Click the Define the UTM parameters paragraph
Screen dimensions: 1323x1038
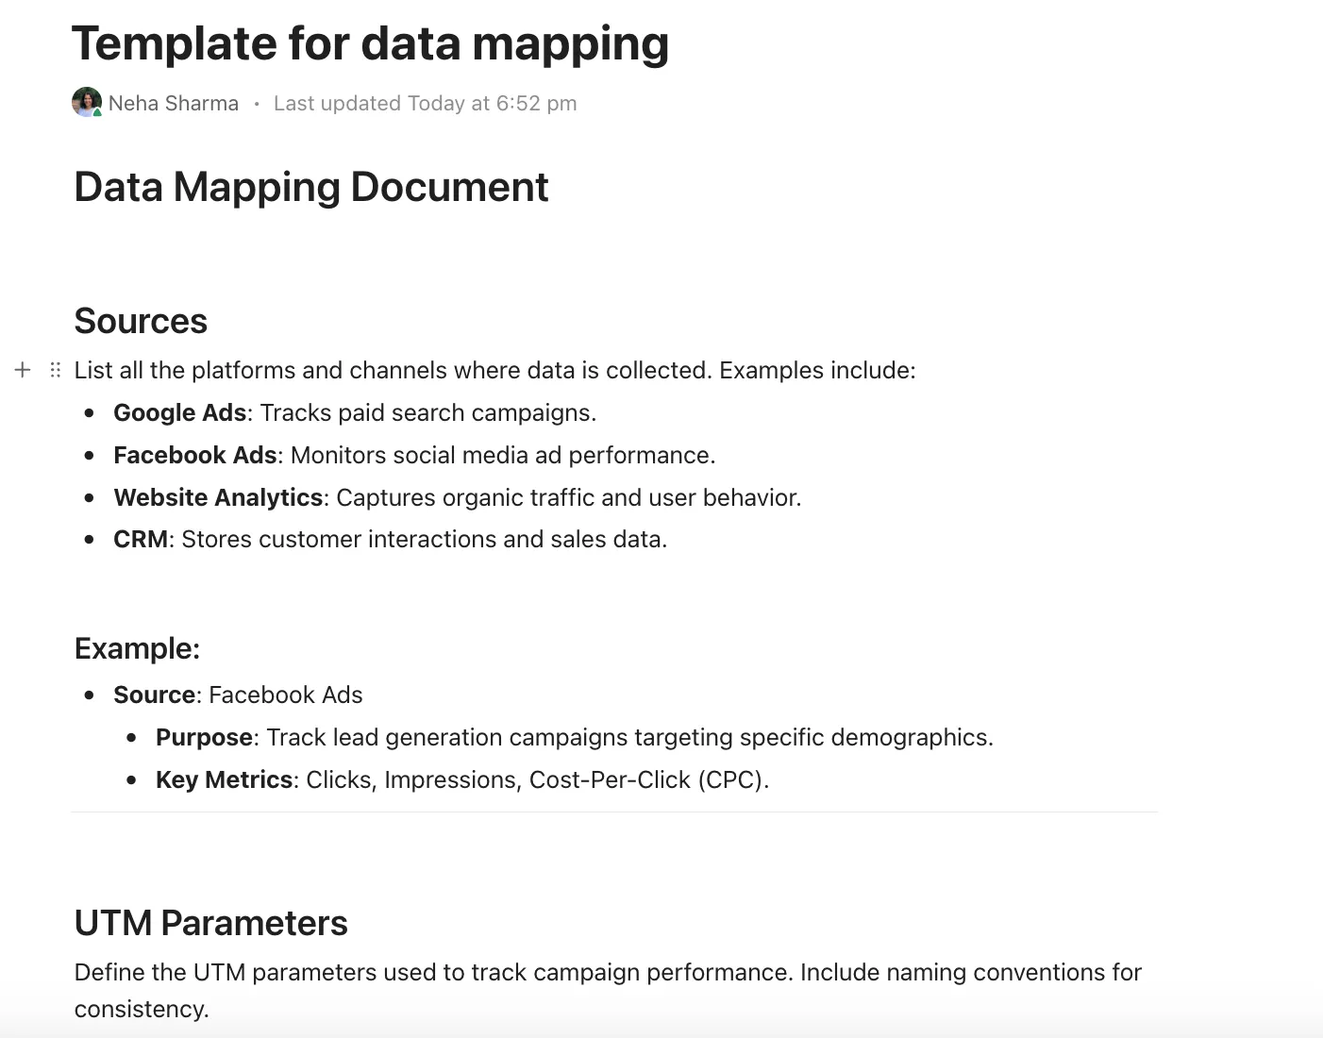(608, 990)
